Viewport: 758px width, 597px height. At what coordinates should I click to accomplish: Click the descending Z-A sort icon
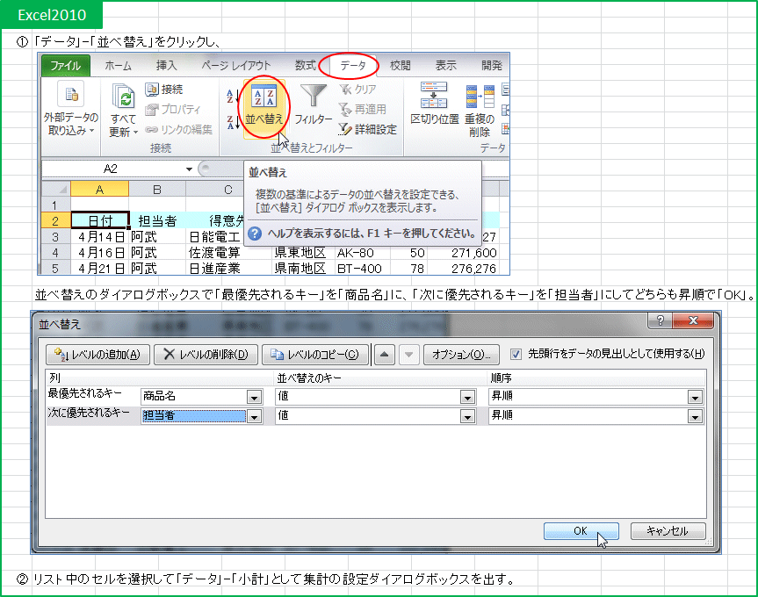[x=232, y=123]
